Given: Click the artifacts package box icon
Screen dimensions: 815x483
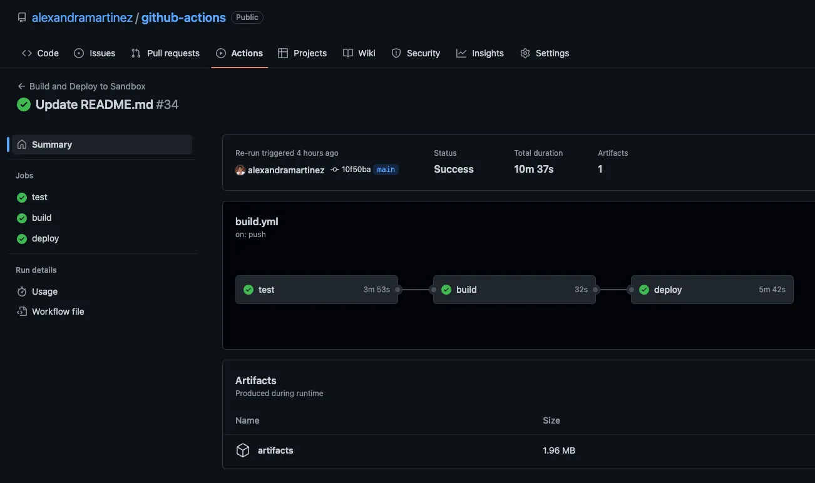Looking at the screenshot, I should click(243, 450).
